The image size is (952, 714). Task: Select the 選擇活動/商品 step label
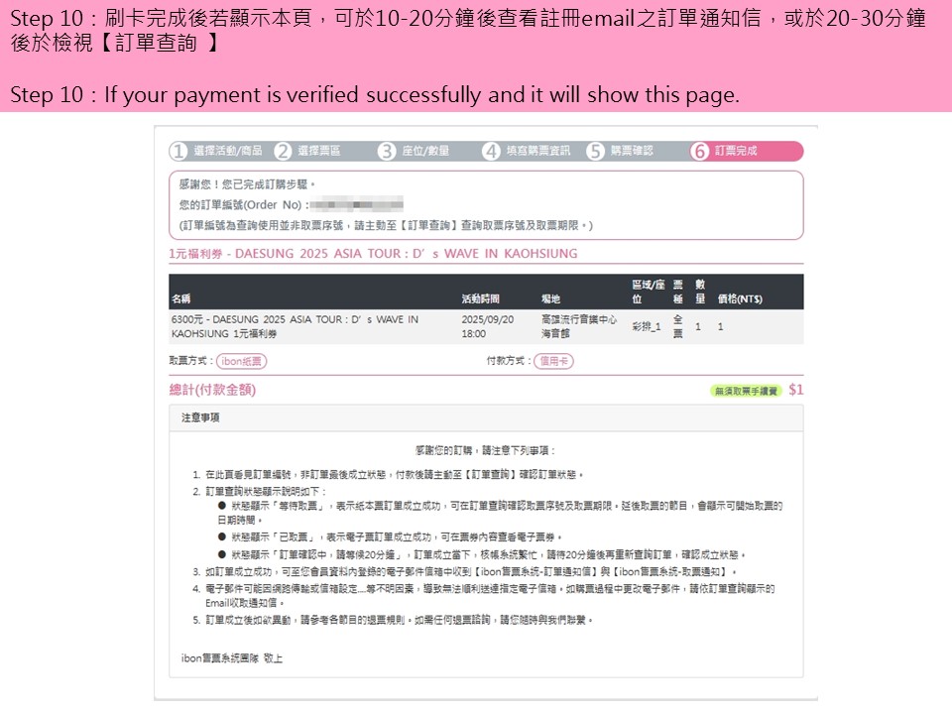[228, 151]
